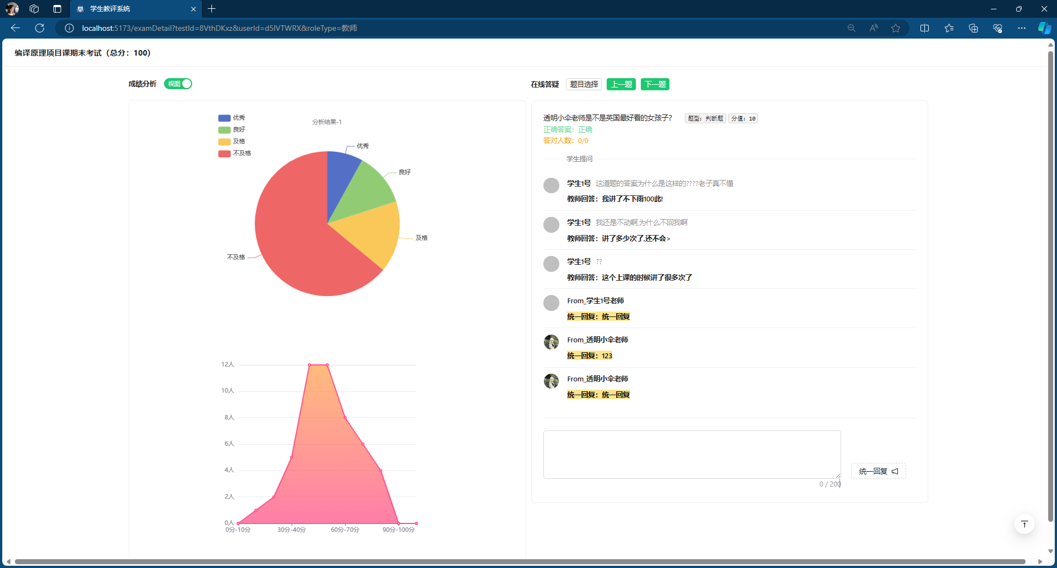This screenshot has height=568, width=1057.
Task: Add page to favorites star icon
Action: click(x=896, y=28)
